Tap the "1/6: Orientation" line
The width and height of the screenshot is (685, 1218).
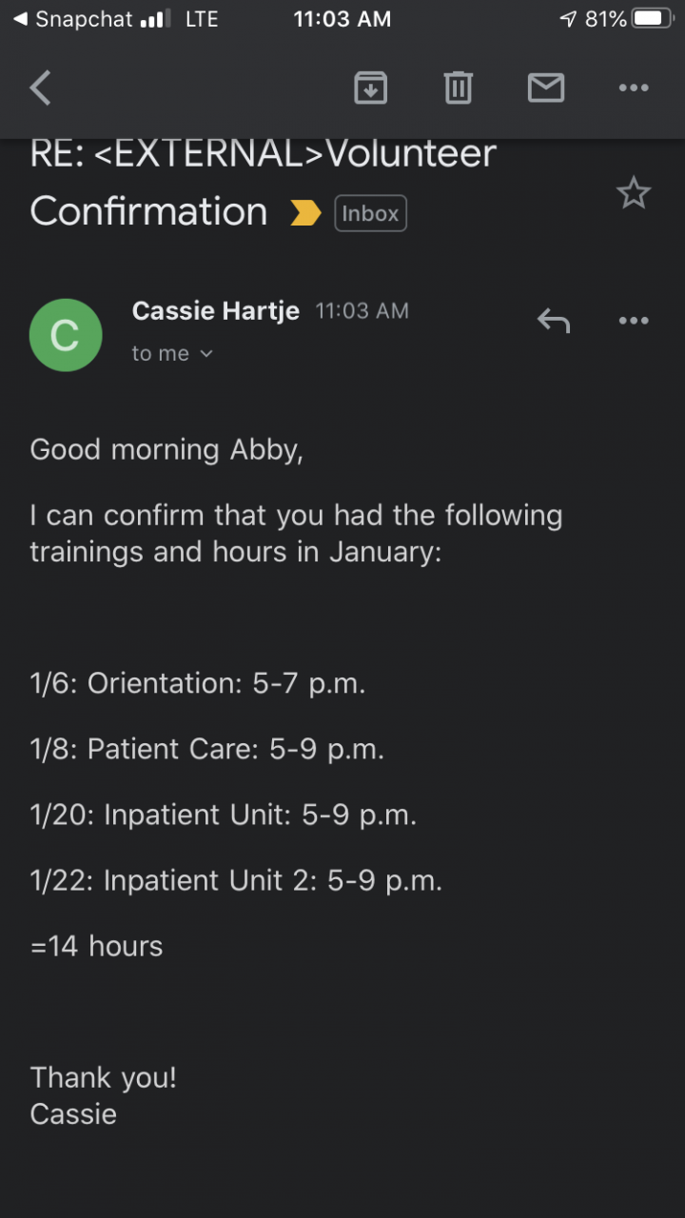point(197,683)
